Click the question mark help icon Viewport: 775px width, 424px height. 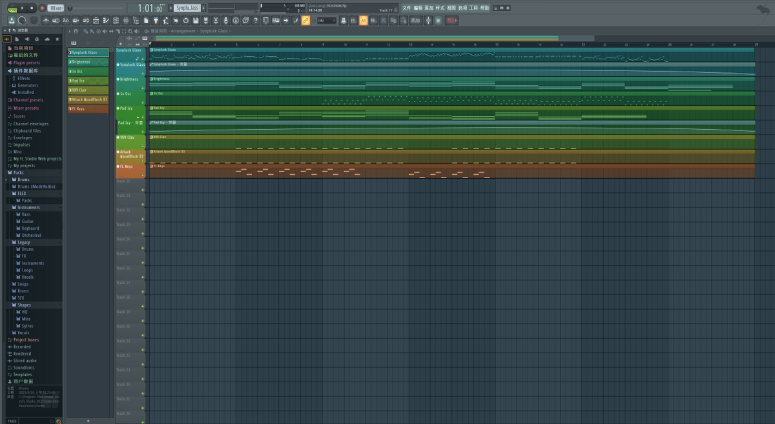[x=256, y=21]
